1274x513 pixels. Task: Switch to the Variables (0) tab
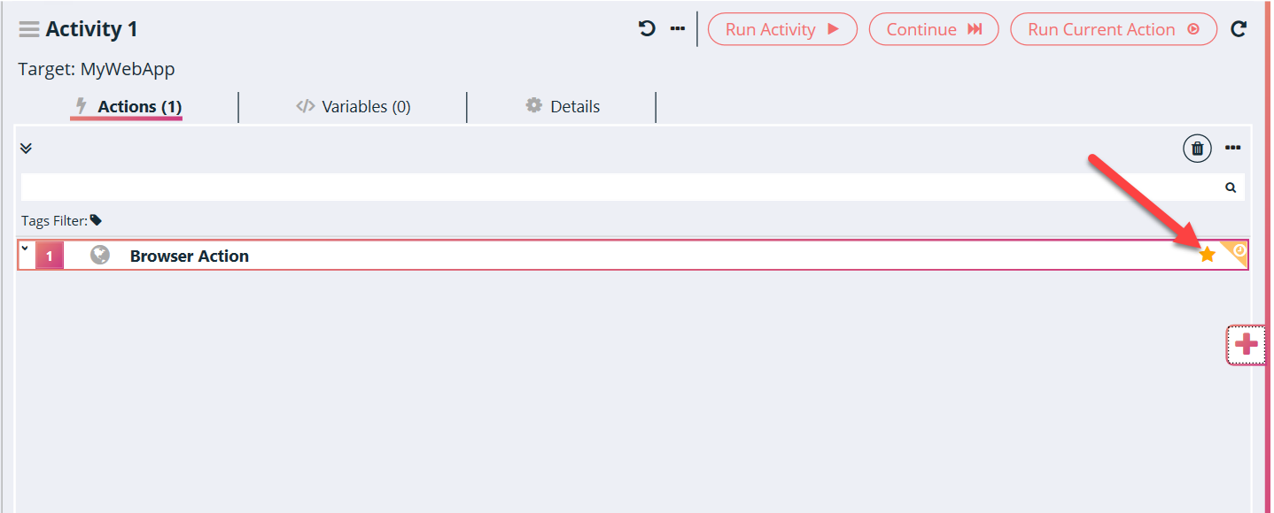point(353,107)
